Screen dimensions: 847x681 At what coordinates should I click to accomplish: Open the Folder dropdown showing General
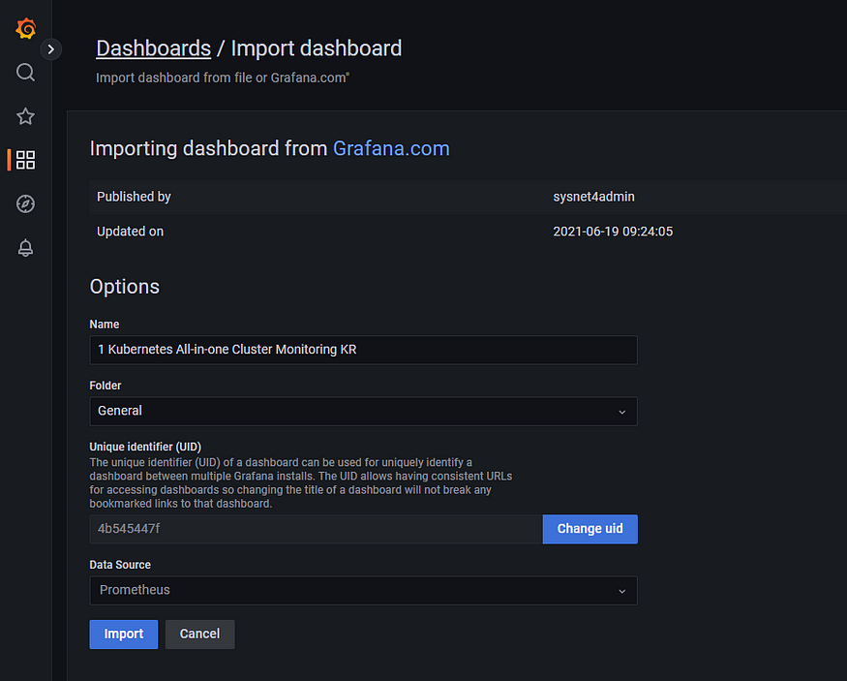[x=363, y=411]
